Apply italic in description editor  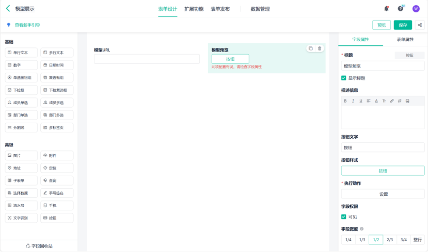[x=353, y=101]
